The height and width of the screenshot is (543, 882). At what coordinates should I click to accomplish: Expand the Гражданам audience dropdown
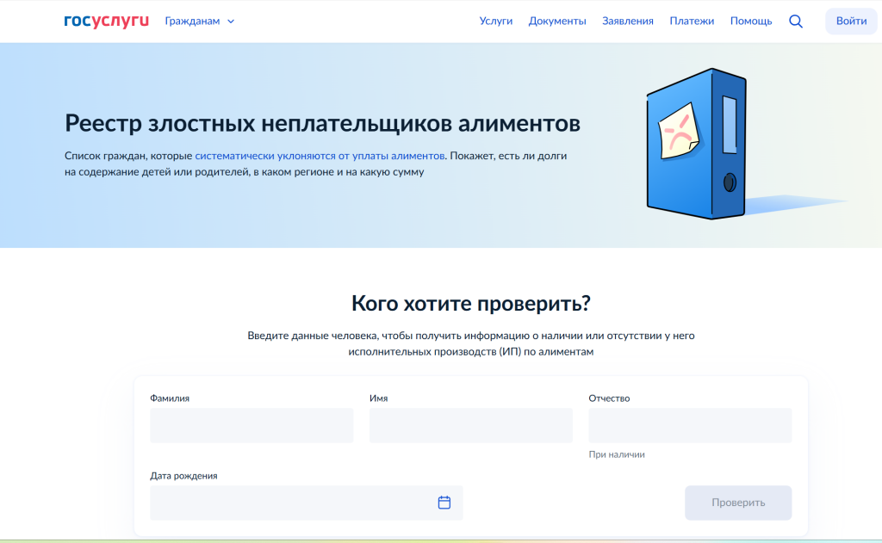tap(191, 21)
